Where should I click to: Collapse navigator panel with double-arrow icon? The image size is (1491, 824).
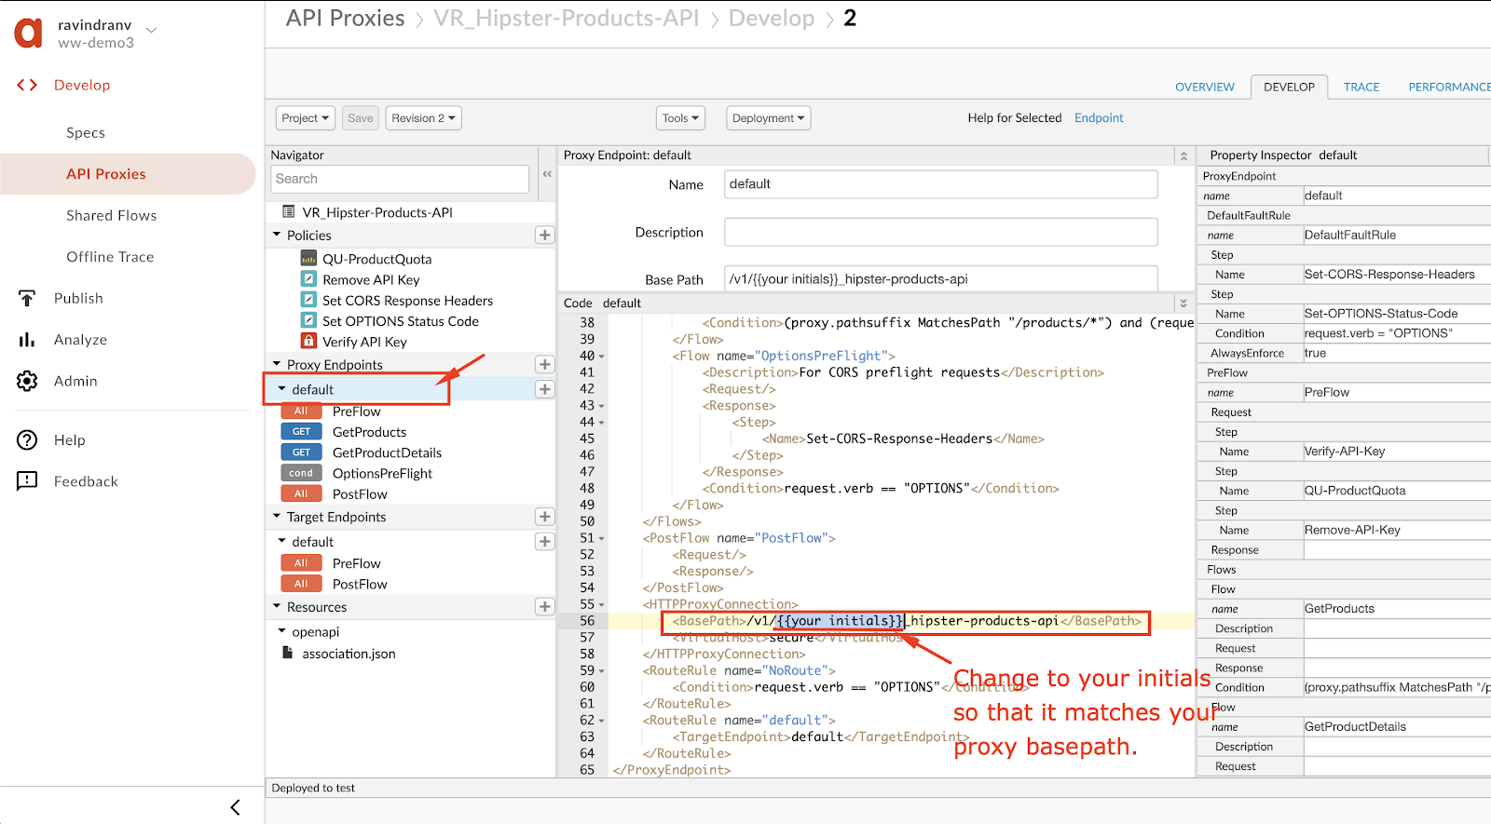547,174
